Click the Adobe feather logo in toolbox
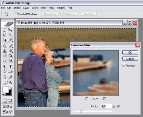Screen dimensions: 143x117 pos(8,24)
